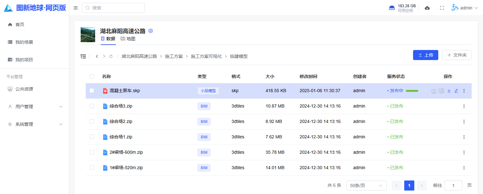Go back with the left arrow icon

97,56
